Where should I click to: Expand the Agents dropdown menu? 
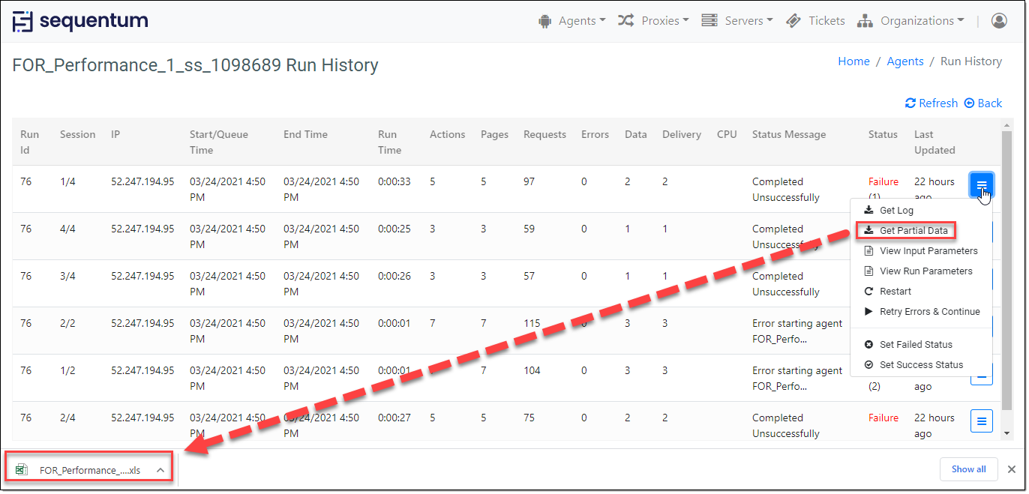click(572, 21)
